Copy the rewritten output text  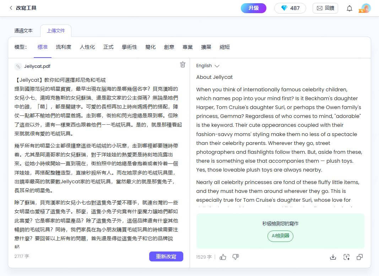(360, 257)
